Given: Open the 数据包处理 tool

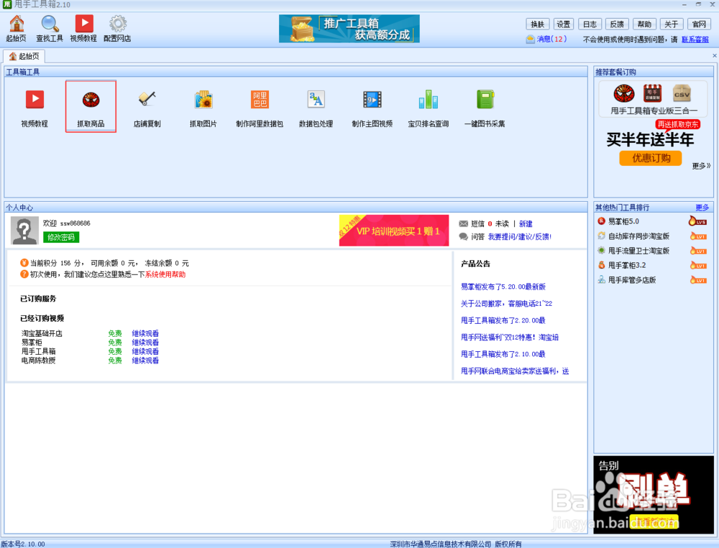Looking at the screenshot, I should tap(316, 108).
